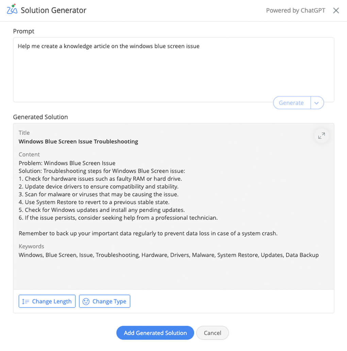347x351 pixels.
Task: Select the Zia assistant logo icon
Action: (x=12, y=10)
